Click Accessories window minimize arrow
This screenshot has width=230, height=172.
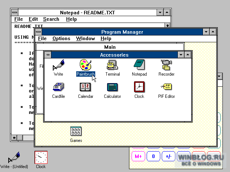click(x=181, y=55)
